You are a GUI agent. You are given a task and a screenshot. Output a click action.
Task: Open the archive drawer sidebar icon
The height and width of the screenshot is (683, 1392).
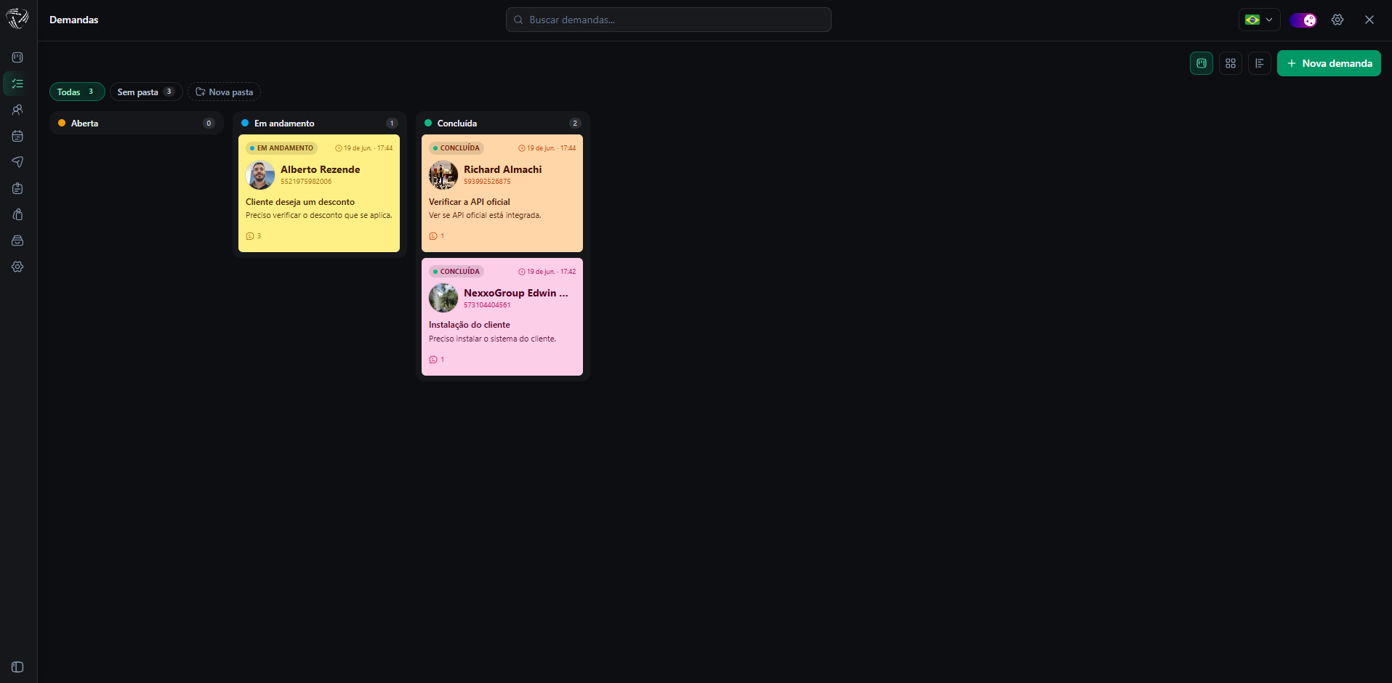tap(17, 241)
